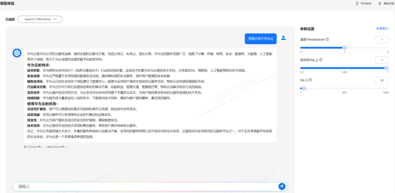Click the blue send message icon
The width and height of the screenshot is (395, 193).
(x=282, y=186)
